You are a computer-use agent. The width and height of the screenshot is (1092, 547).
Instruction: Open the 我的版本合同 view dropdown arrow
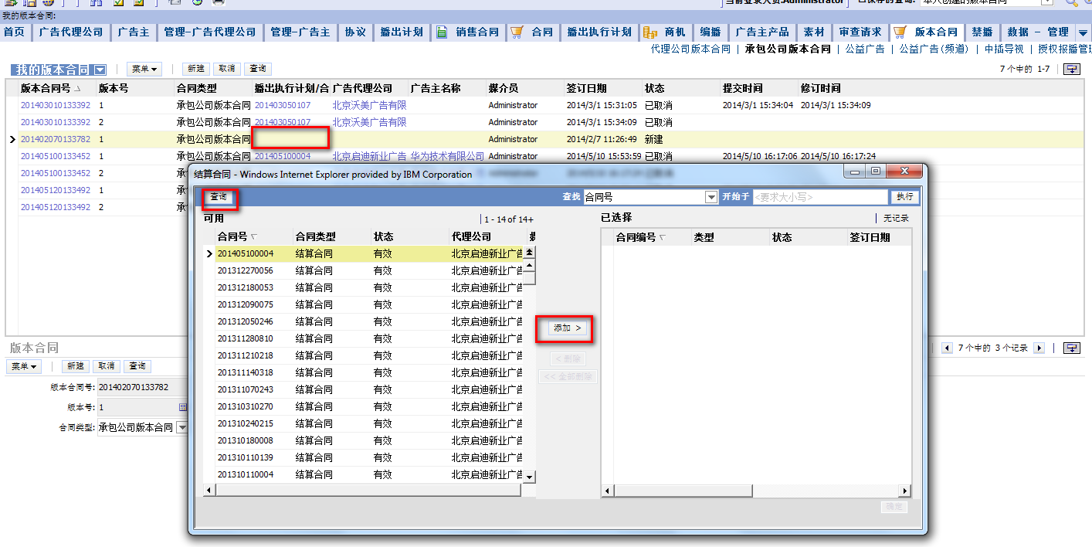pyautogui.click(x=100, y=70)
